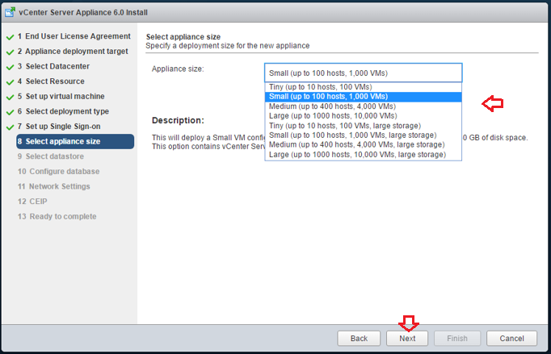Choose Tiny (up to 10 hosts, 100 VMs)
Image resolution: width=551 pixels, height=354 pixels.
point(363,87)
